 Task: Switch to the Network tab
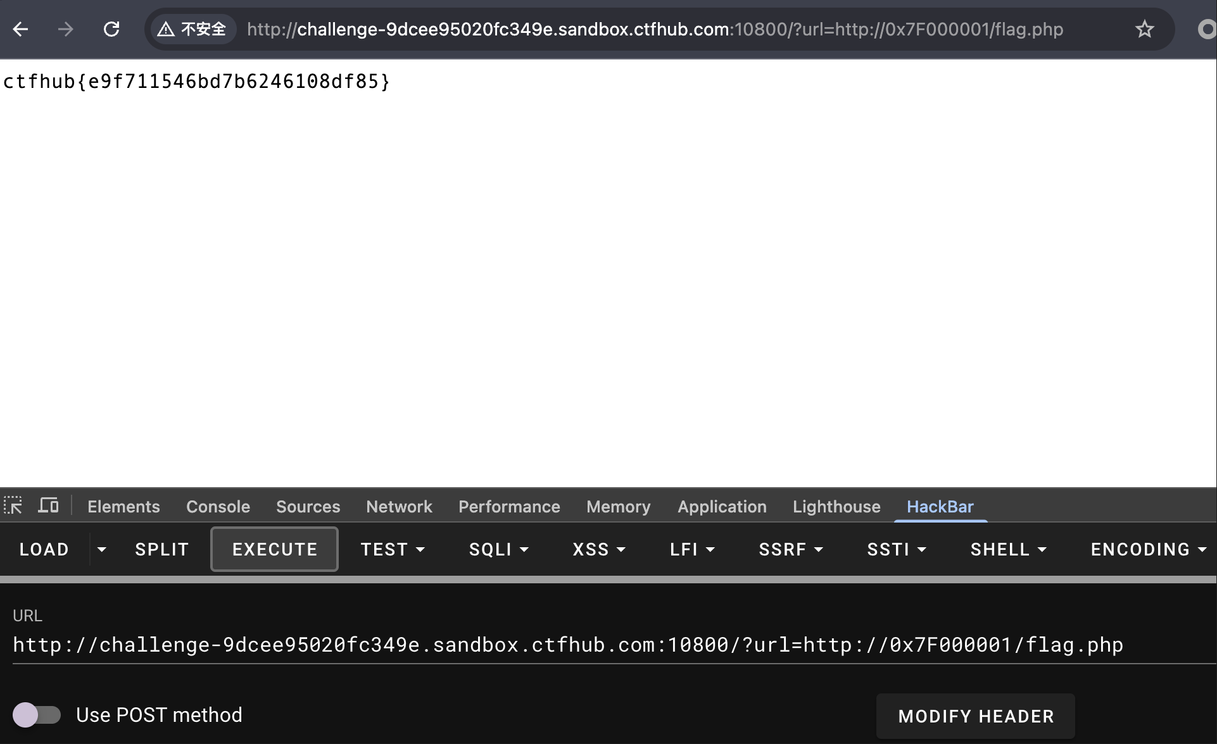399,507
